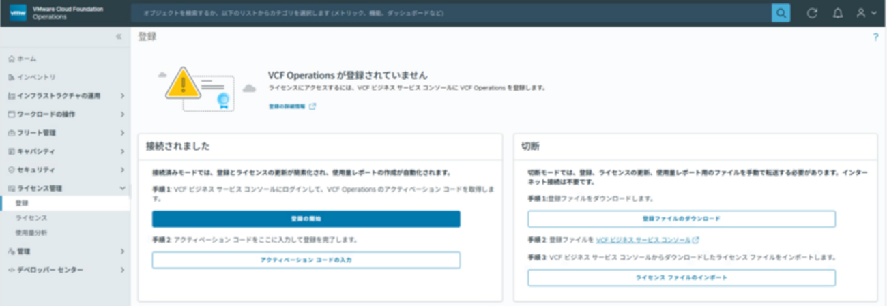Click the デベロッパー センター icon

11,270
